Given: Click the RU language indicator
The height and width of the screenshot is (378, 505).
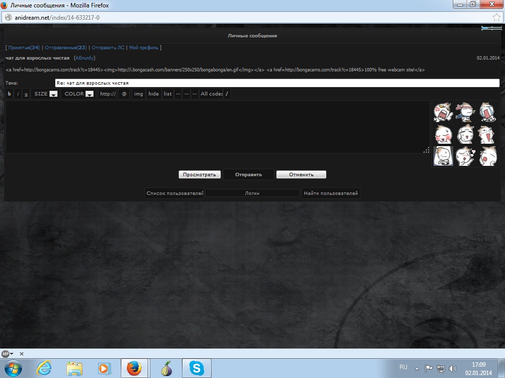Looking at the screenshot, I should click(x=403, y=367).
